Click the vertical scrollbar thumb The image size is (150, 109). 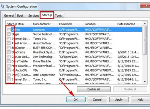(x=145, y=40)
